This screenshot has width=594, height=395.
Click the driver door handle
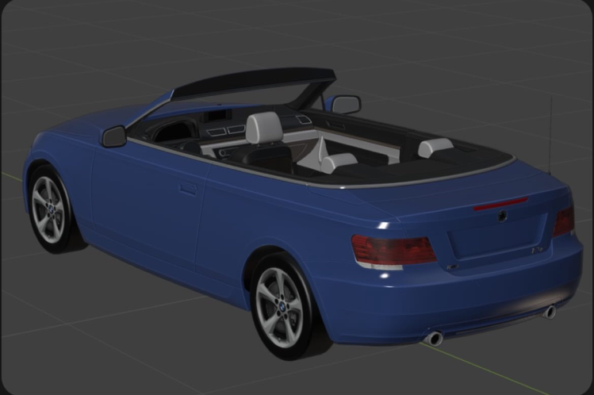[188, 190]
